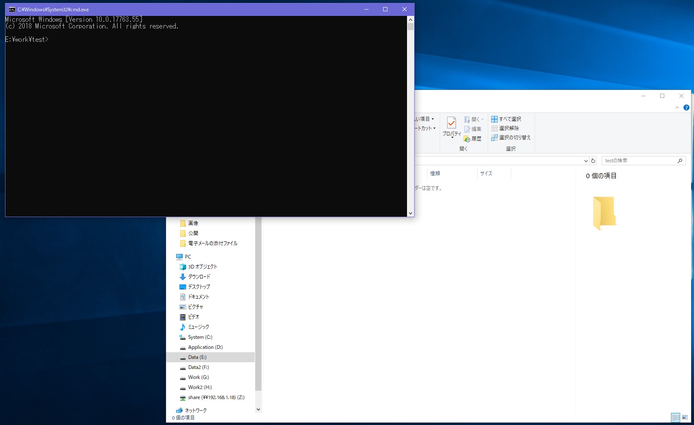
Task: Close the Explorer window
Action: (681, 96)
